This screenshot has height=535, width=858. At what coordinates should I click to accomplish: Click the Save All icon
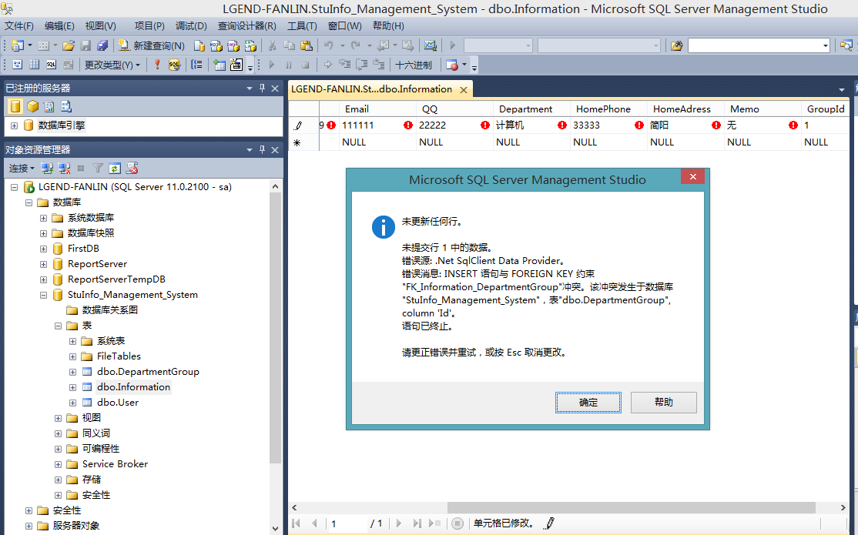click(102, 45)
